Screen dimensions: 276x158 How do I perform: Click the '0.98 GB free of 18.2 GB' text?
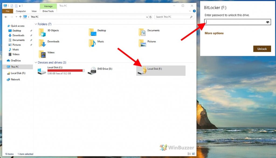pyautogui.click(x=59, y=73)
